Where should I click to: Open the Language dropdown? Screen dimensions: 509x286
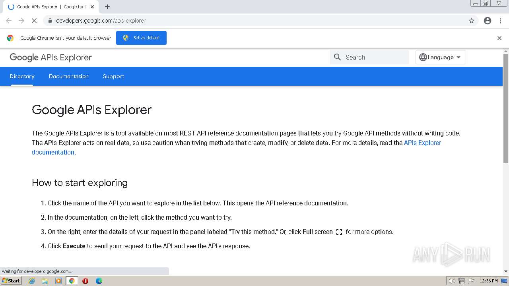pos(441,57)
